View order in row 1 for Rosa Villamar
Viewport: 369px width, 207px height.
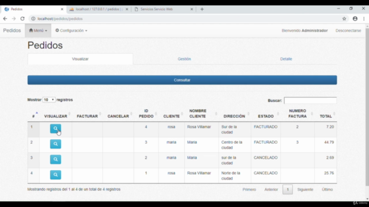pyautogui.click(x=55, y=129)
